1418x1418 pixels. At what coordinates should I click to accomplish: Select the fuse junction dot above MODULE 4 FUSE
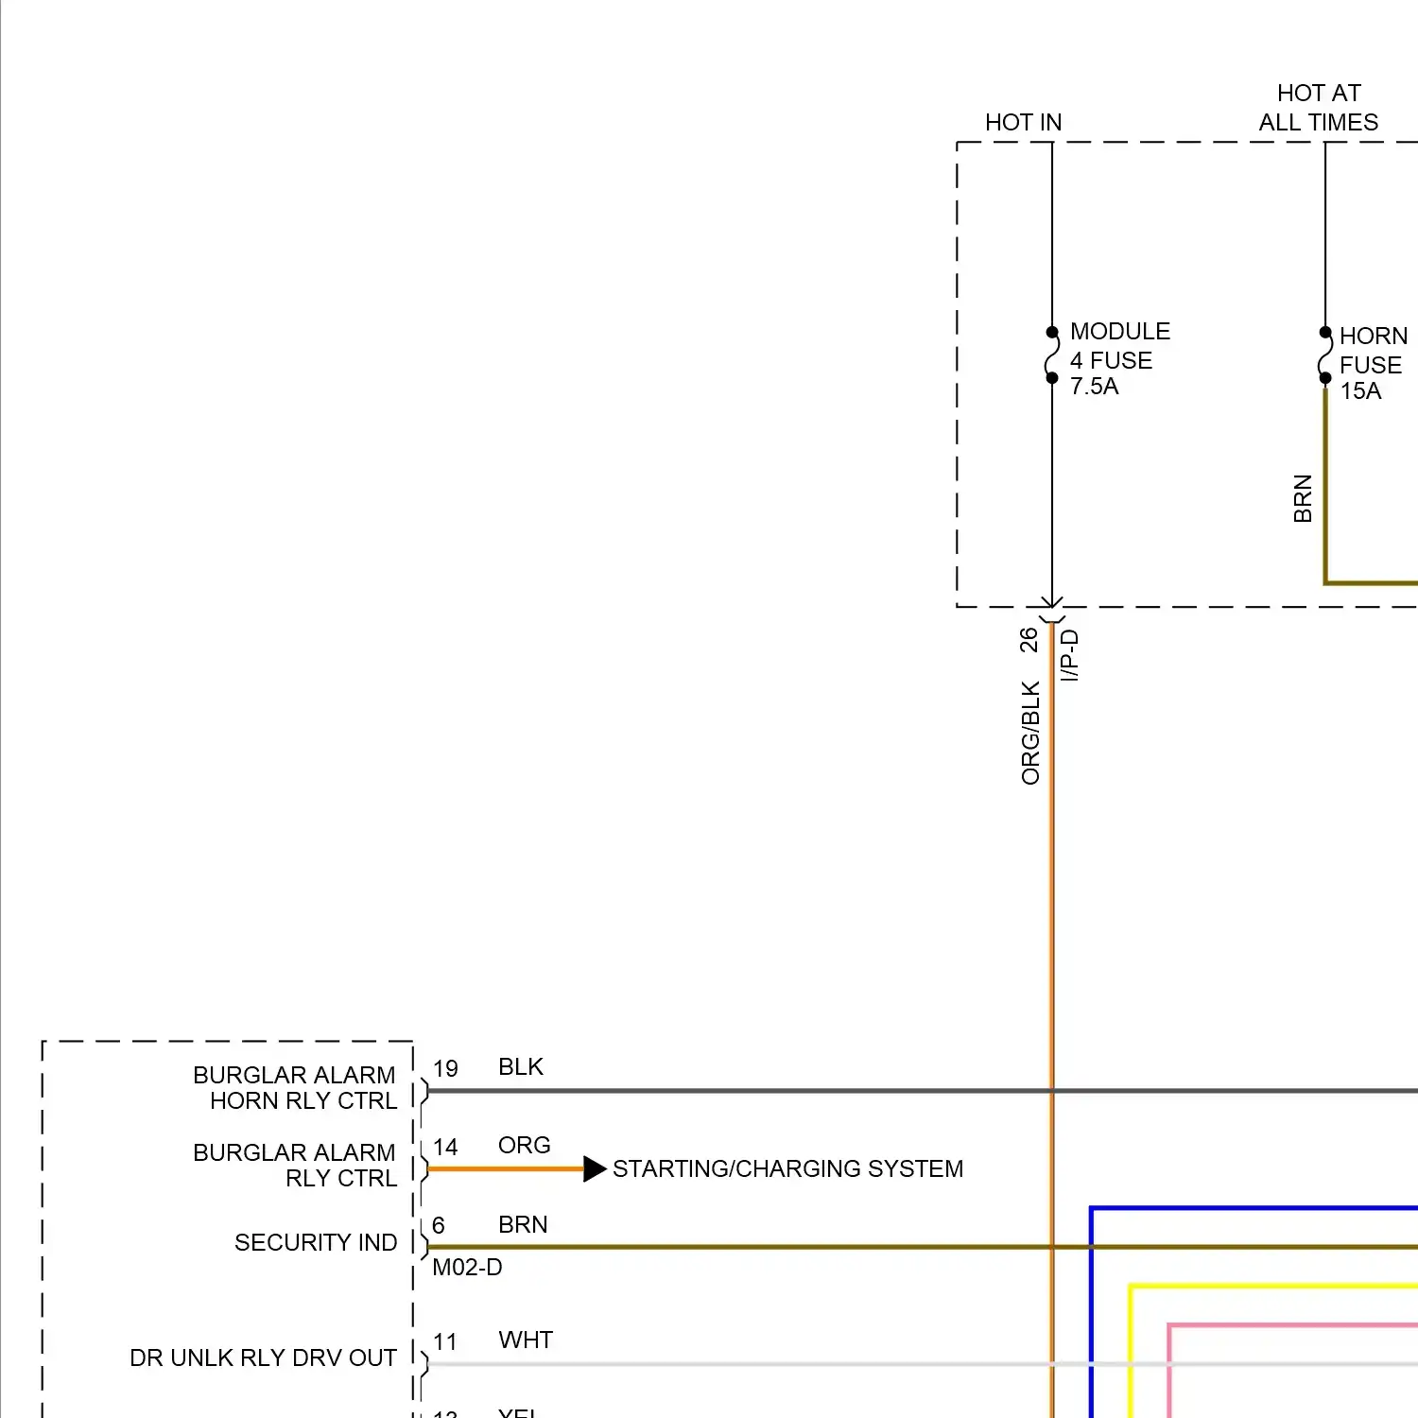1052,330
